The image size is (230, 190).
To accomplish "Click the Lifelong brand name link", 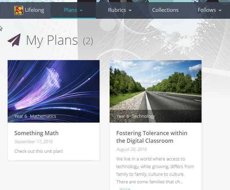I will pyautogui.click(x=34, y=10).
